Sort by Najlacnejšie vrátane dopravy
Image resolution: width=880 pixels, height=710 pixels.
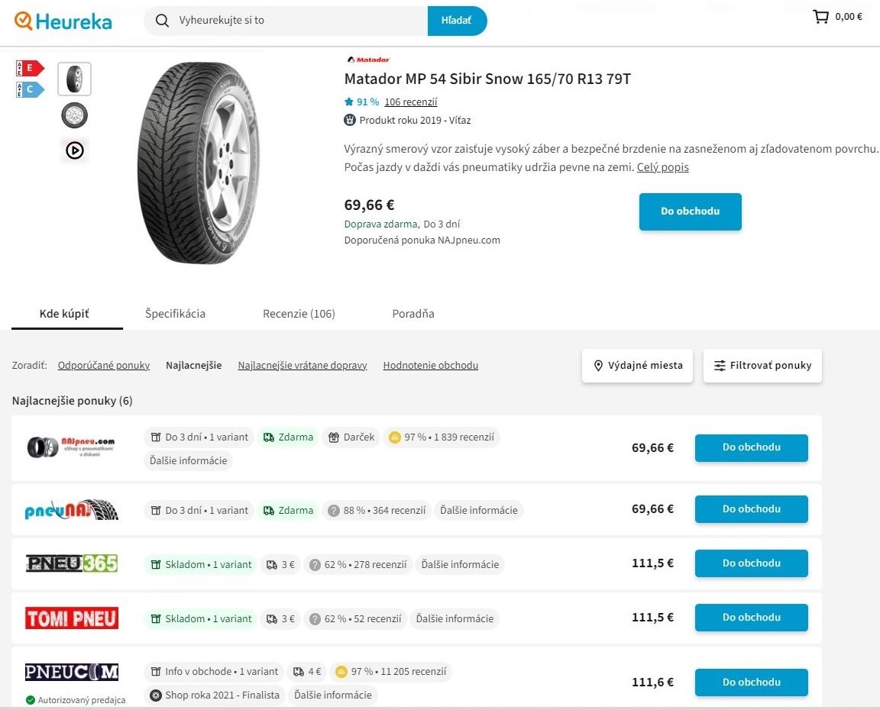pos(302,366)
